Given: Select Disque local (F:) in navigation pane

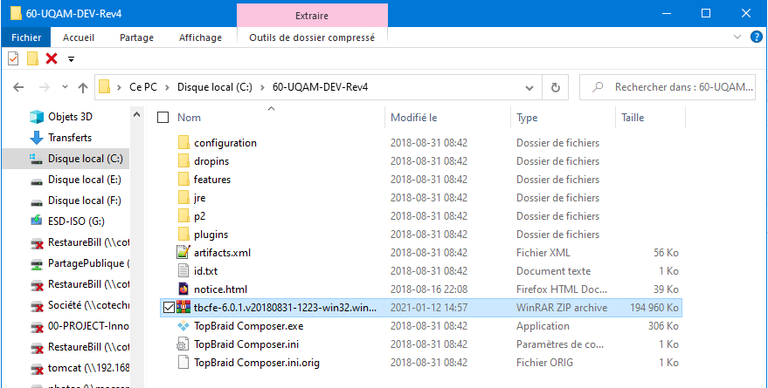Looking at the screenshot, I should [x=84, y=201].
